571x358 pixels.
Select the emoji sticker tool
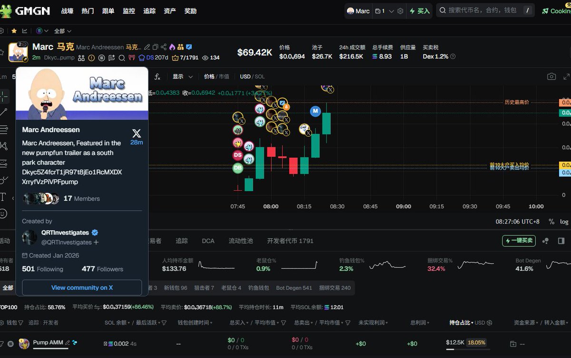[3, 213]
